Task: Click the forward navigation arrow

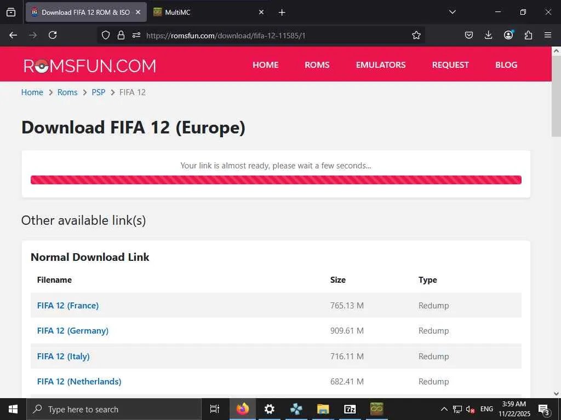Action: click(x=33, y=35)
